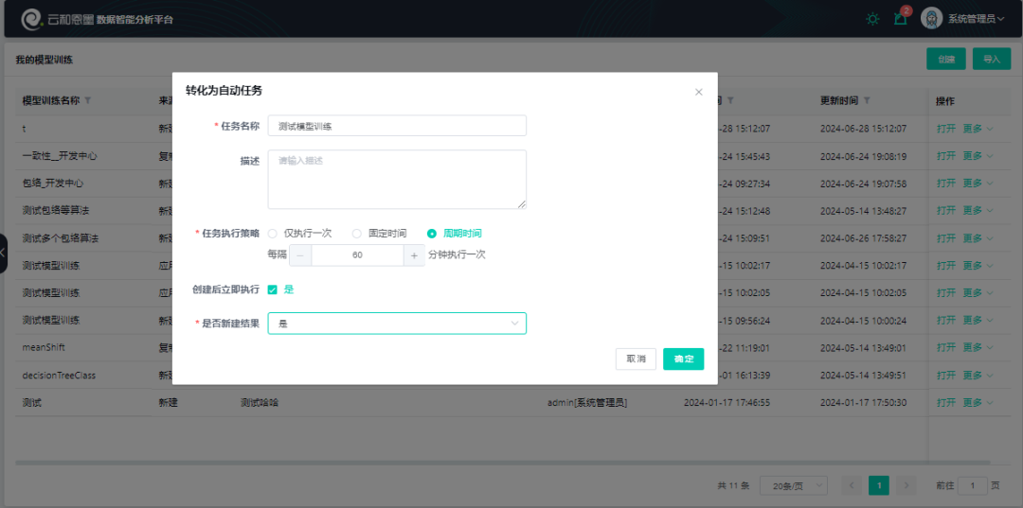Open notifications bell with badge 2
Viewport: 1023px width, 508px height.
901,18
